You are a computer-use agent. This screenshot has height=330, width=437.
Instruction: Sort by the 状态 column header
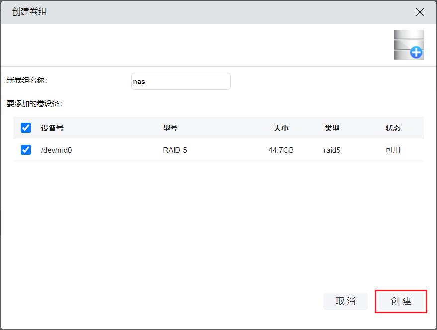click(x=393, y=128)
